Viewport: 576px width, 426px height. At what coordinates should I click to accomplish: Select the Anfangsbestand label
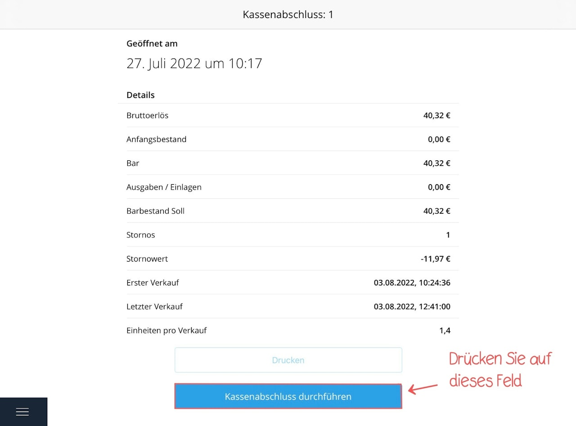point(157,139)
